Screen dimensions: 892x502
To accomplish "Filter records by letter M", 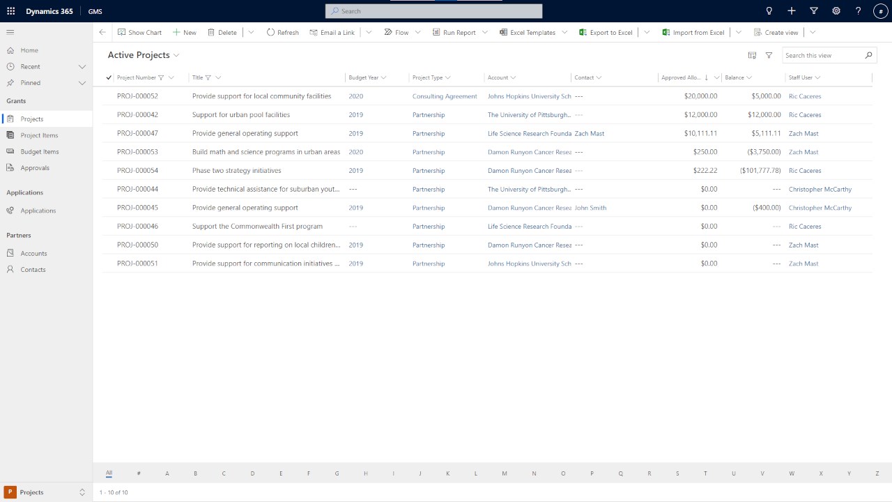I will pyautogui.click(x=505, y=473).
